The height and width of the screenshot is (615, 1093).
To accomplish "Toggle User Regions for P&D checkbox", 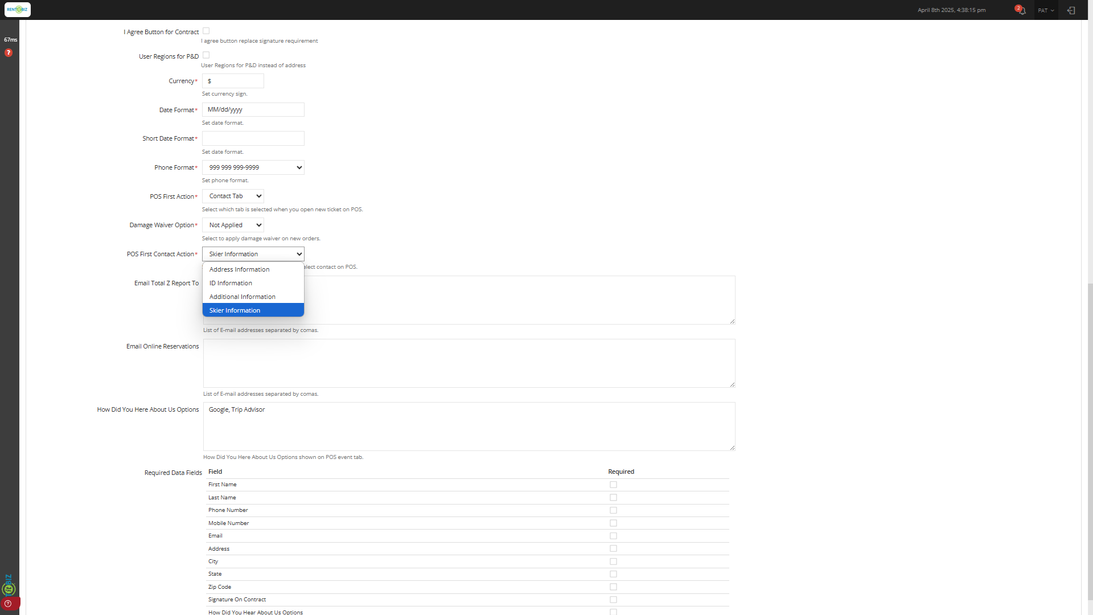I will [206, 55].
